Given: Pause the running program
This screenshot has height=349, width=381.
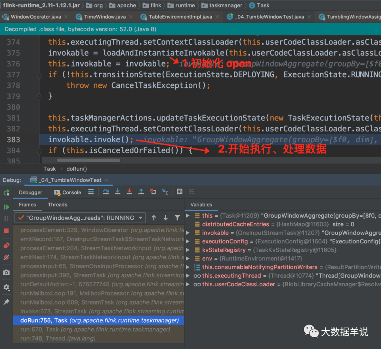Looking at the screenshot, I should pos(6,218).
